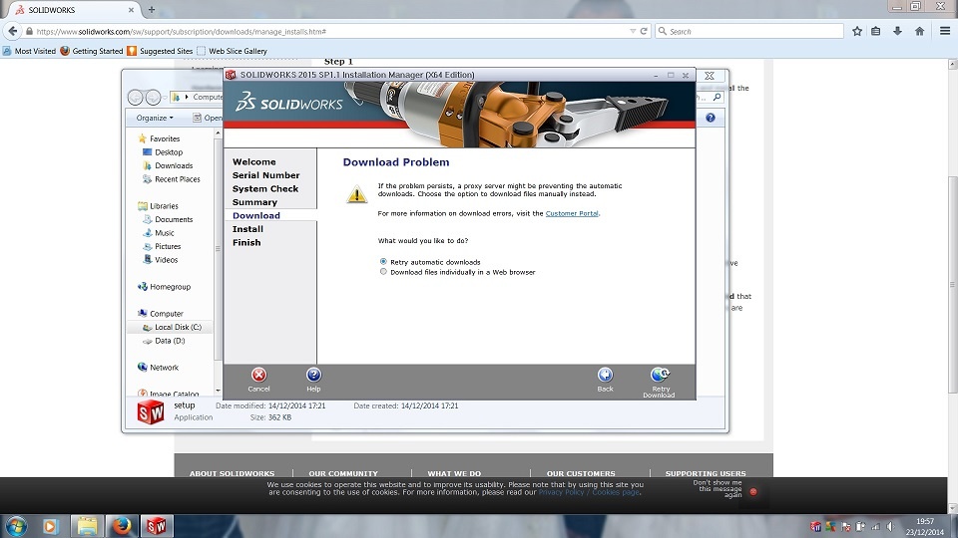Open media player taskbar icon
The image size is (958, 538).
point(50,526)
